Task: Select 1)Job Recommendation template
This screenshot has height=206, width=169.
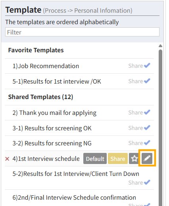Action: tap(46, 66)
